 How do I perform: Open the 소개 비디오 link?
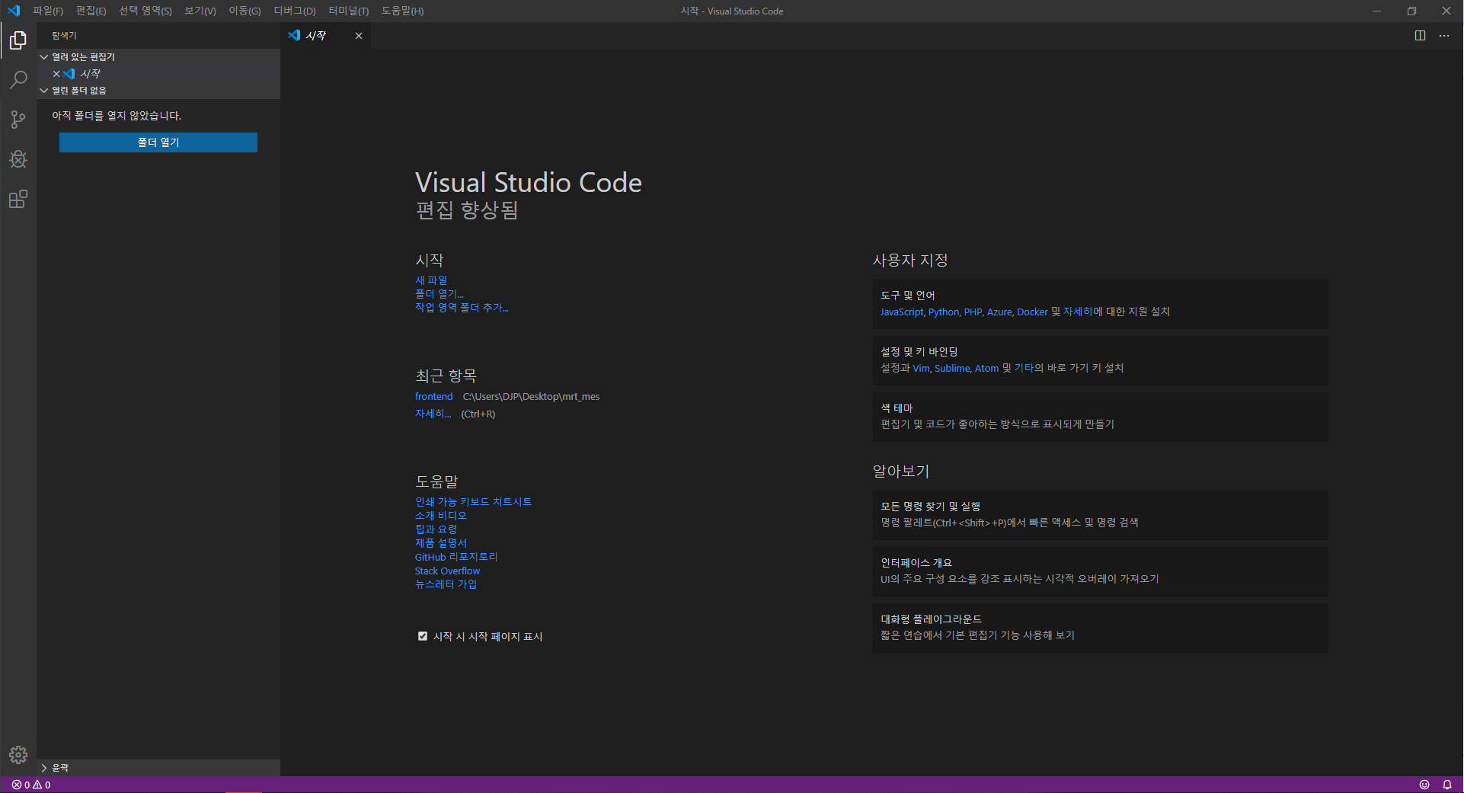(441, 516)
